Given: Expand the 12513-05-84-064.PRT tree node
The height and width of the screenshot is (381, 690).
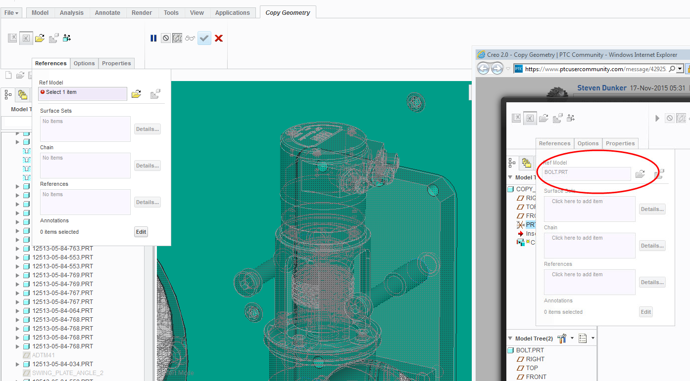Looking at the screenshot, I should tap(18, 311).
